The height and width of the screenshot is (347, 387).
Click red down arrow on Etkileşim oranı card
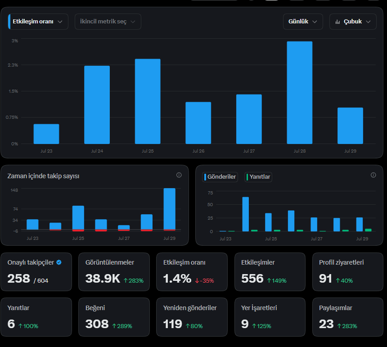click(x=197, y=280)
